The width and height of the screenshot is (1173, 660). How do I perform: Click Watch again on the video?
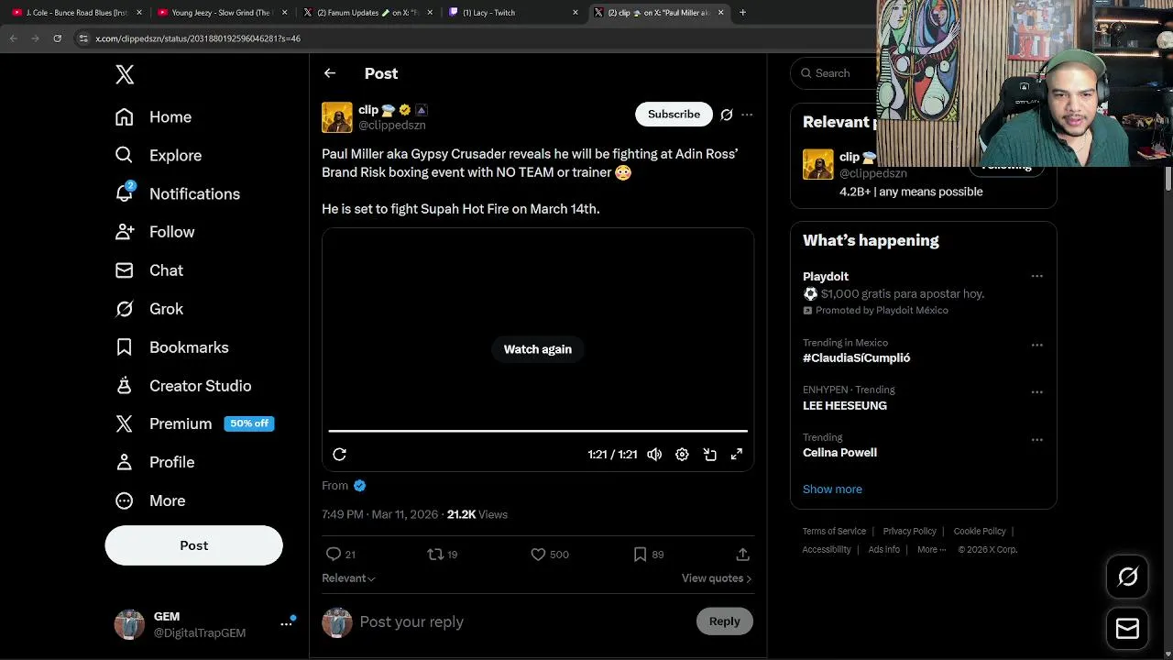[538, 349]
